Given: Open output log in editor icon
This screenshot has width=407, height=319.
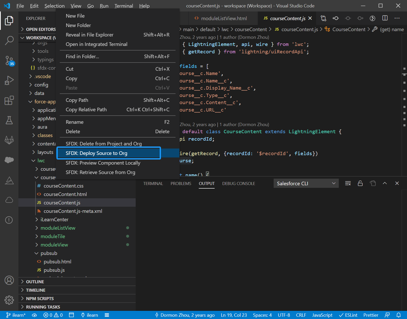Looking at the screenshot, I should click(373, 183).
